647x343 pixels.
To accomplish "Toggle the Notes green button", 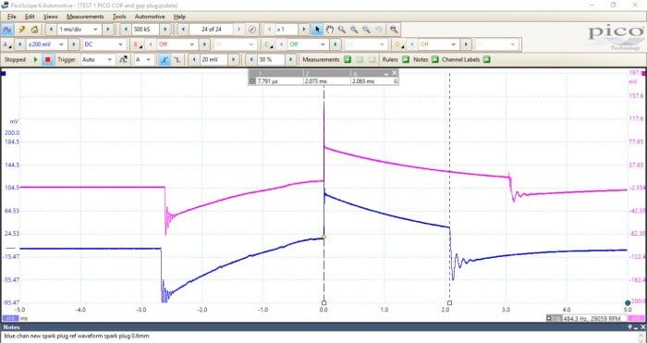I will click(435, 59).
